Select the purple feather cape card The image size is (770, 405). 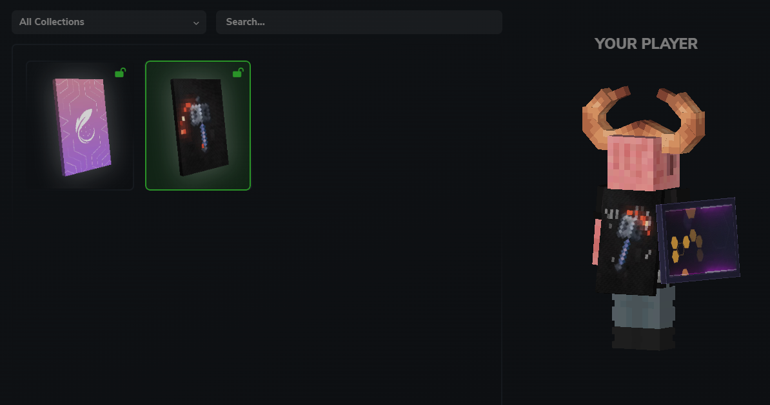pos(80,126)
